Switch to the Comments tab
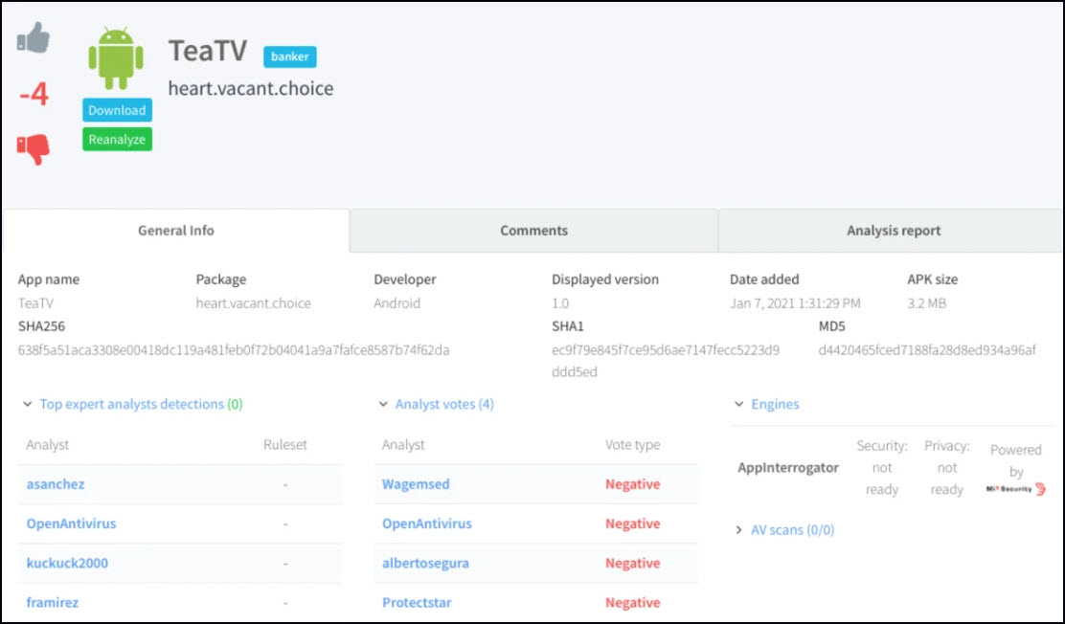The image size is (1065, 624). [x=533, y=231]
